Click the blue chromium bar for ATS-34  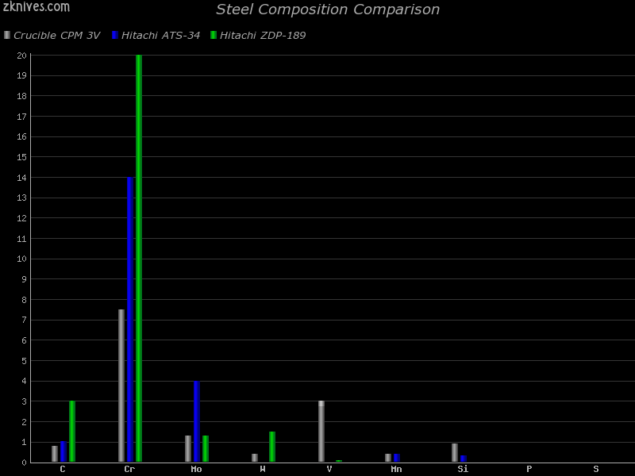130,319
